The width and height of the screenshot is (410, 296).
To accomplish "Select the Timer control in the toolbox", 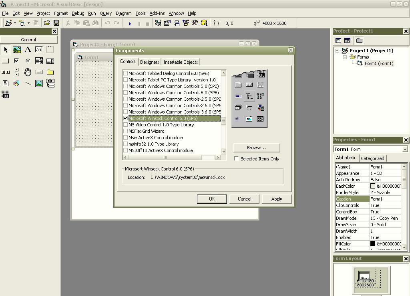I will point(28,72).
